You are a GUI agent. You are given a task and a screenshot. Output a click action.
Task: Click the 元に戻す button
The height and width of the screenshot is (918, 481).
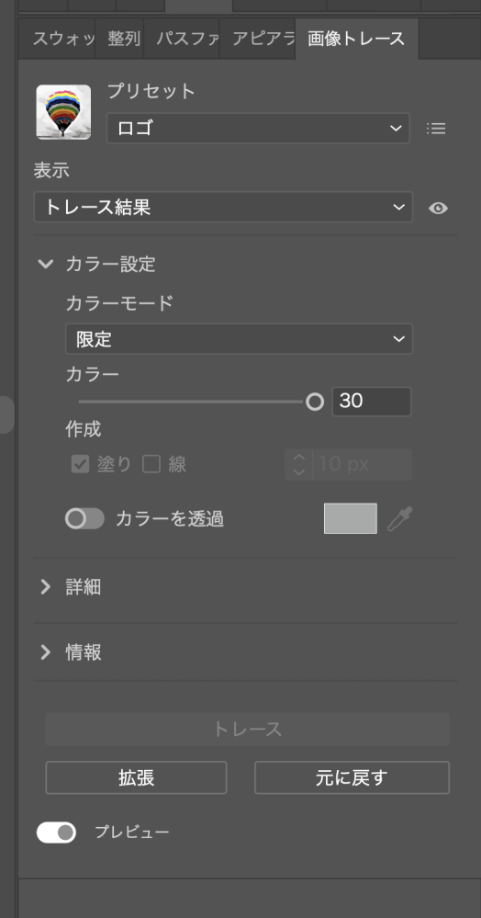(352, 777)
